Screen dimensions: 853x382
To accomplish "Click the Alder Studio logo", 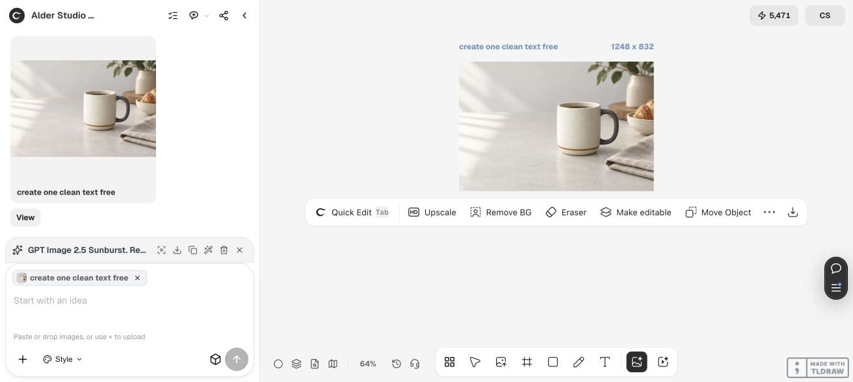I will [x=16, y=16].
